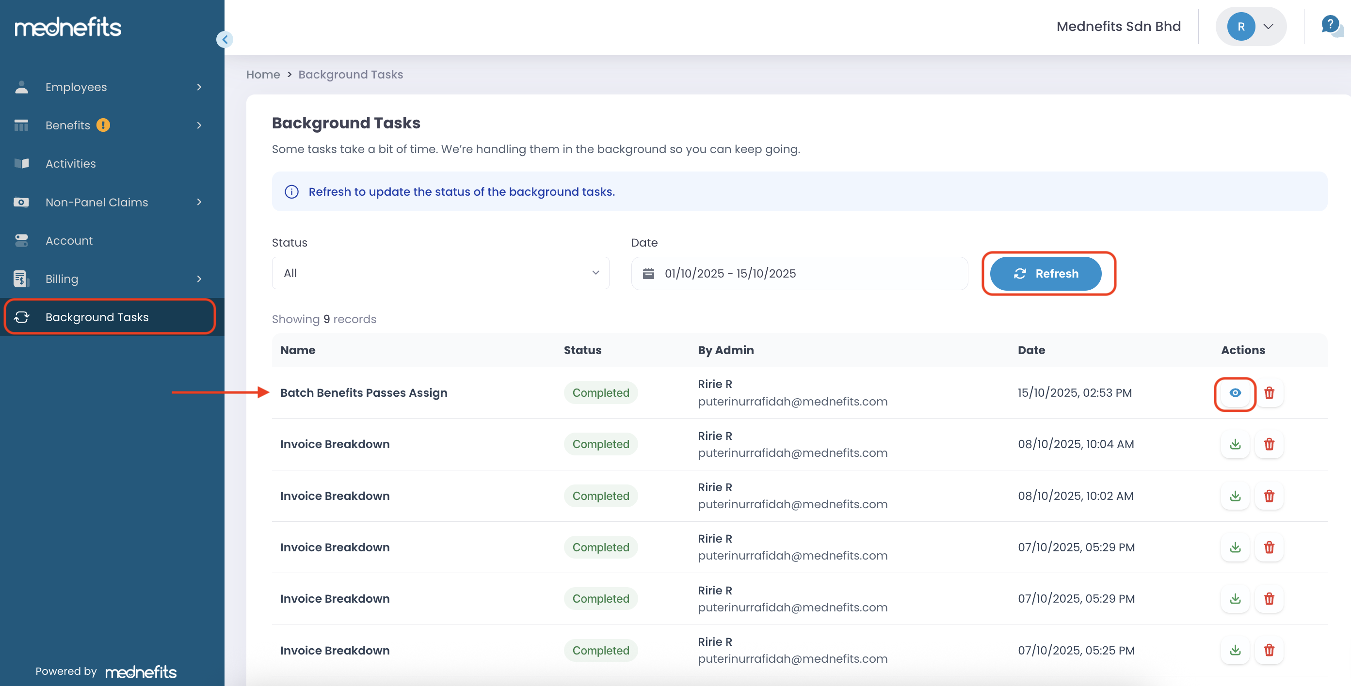
Task: Download the 07/10/2025 05:25 PM Invoice Breakdown
Action: pos(1235,650)
